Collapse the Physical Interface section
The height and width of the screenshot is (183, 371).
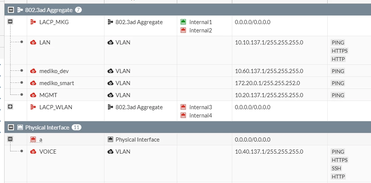pos(11,127)
